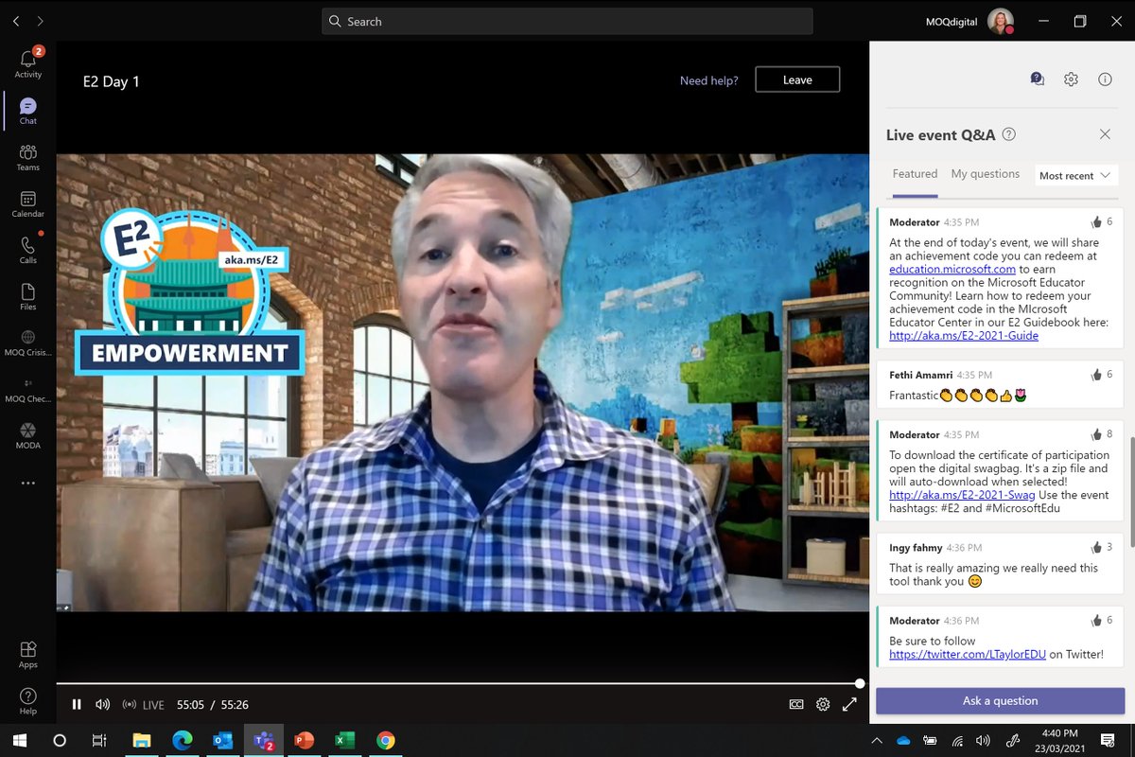Open Google Chrome from the taskbar

pos(386,740)
